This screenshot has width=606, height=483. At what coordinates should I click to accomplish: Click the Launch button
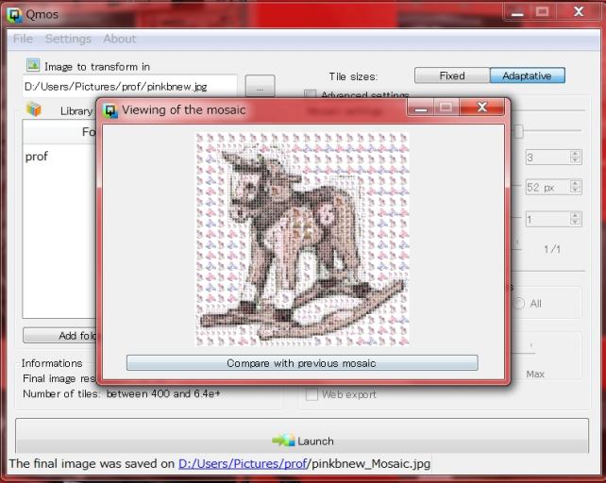click(x=302, y=436)
